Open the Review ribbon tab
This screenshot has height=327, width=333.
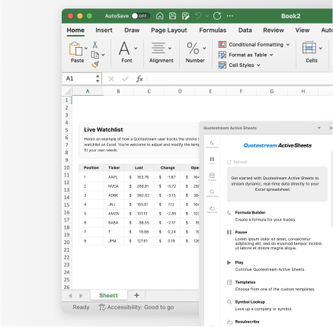274,30
